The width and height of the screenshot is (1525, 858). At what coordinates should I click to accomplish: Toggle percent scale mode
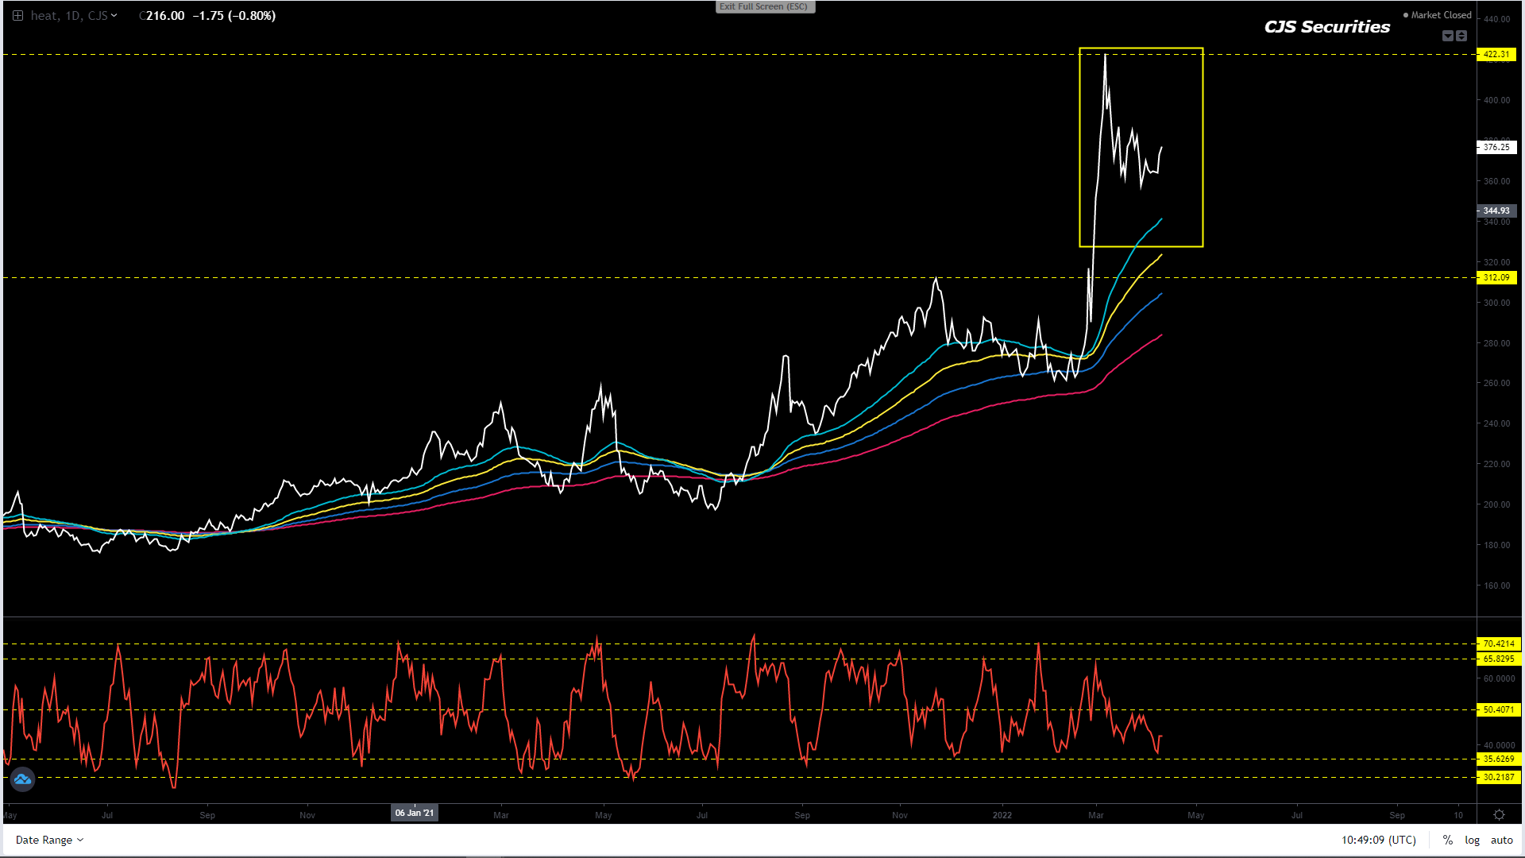coord(1448,840)
